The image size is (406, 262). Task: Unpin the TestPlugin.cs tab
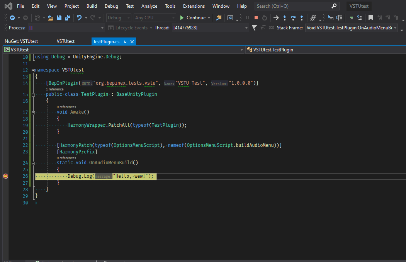coord(125,41)
